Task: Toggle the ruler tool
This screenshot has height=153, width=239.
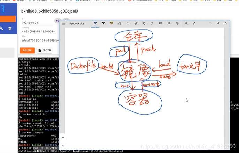Action: pyautogui.click(x=136, y=23)
